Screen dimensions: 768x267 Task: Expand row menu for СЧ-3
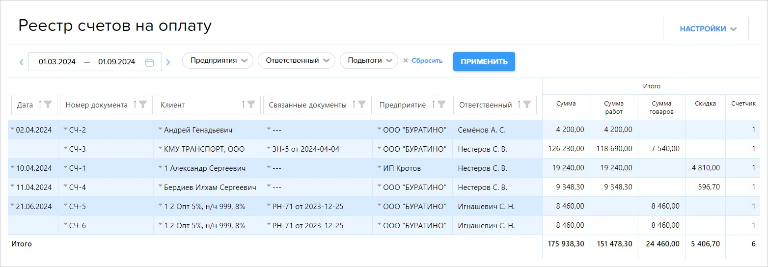[66, 148]
